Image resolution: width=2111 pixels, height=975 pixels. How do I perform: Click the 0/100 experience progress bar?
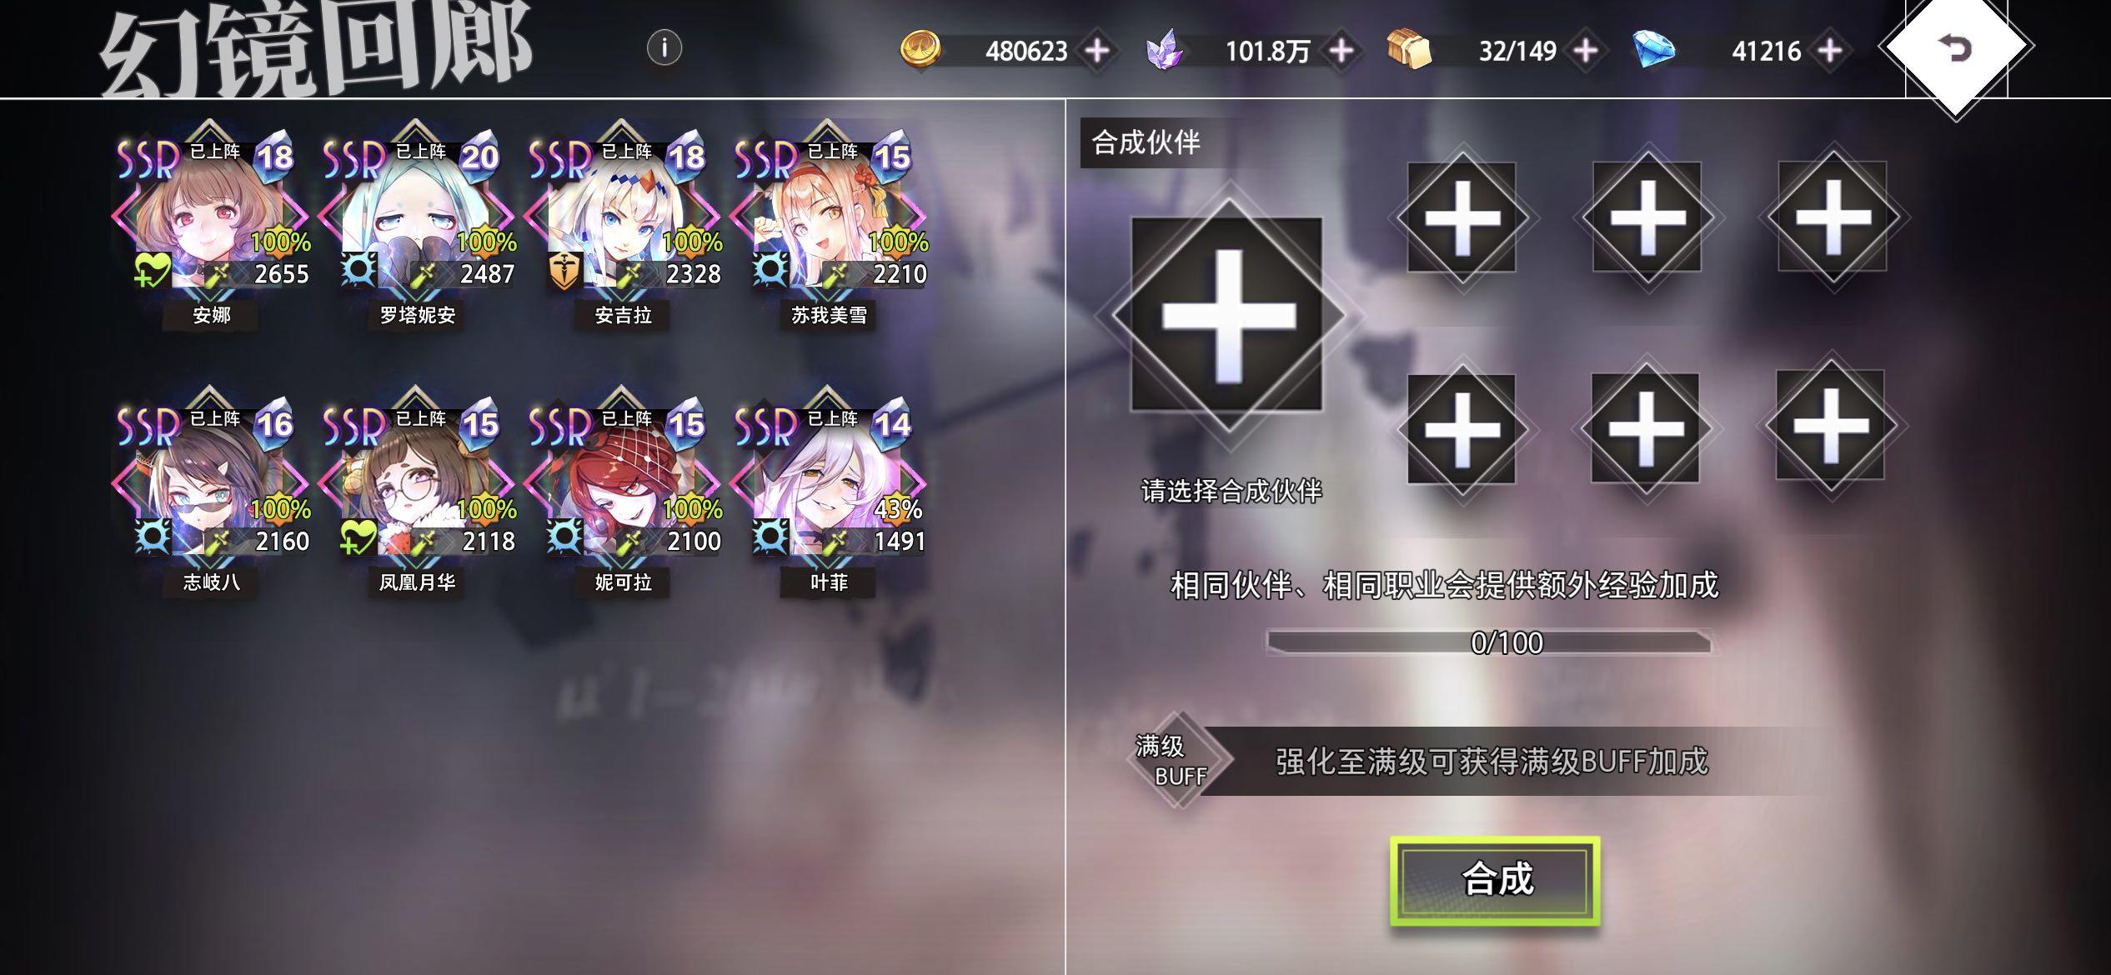pos(1489,642)
